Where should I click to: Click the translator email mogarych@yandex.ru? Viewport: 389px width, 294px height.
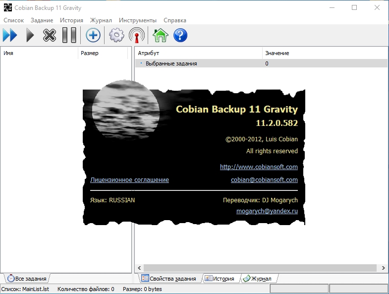(267, 211)
